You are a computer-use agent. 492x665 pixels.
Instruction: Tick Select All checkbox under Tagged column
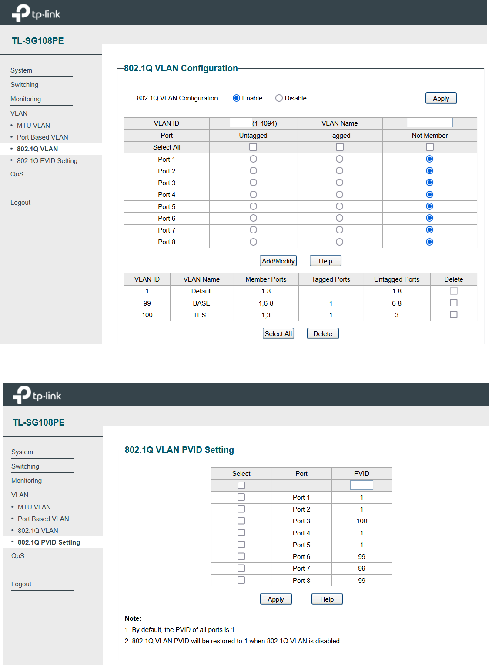(x=340, y=147)
